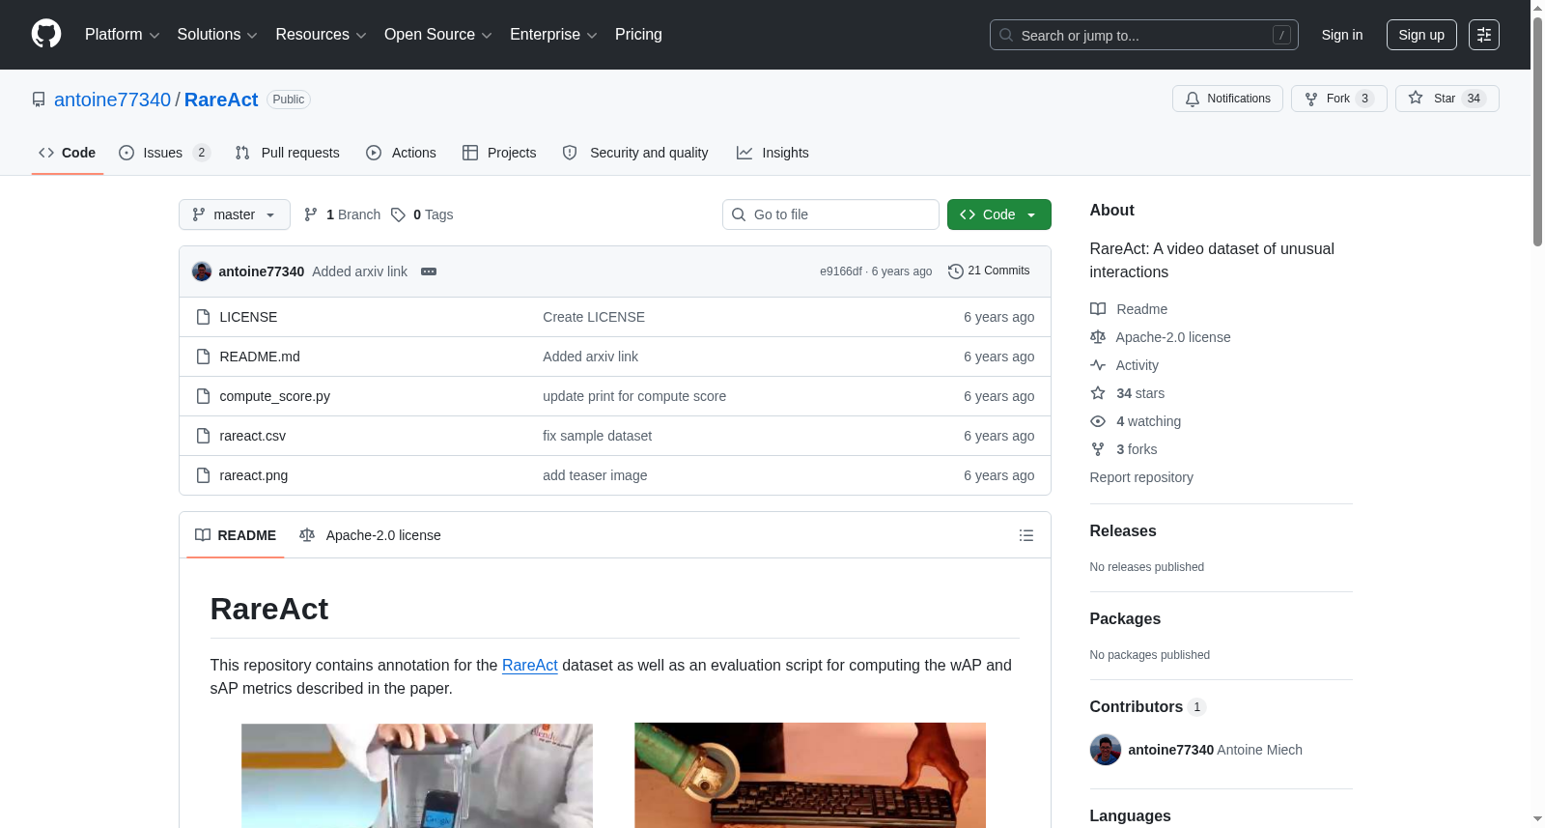Click the command palette icon in header
The height and width of the screenshot is (828, 1545).
(1483, 35)
